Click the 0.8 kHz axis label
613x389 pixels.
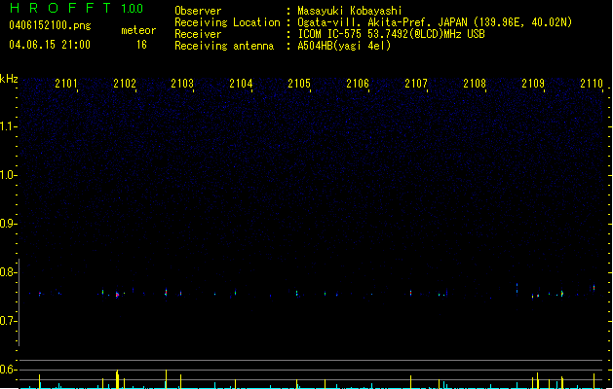(x=8, y=272)
